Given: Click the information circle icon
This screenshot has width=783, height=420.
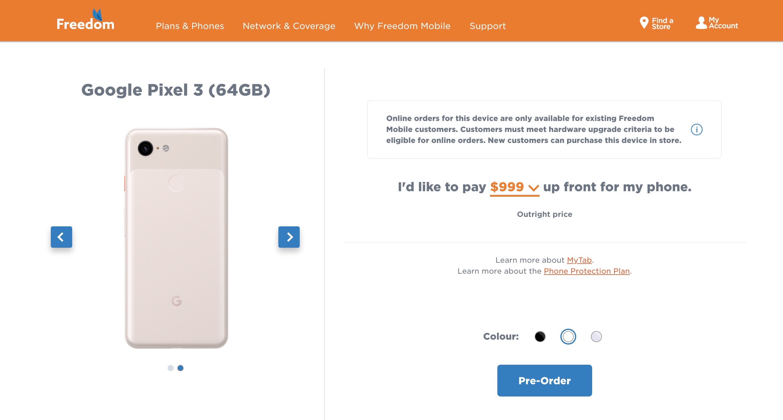Looking at the screenshot, I should pyautogui.click(x=696, y=129).
